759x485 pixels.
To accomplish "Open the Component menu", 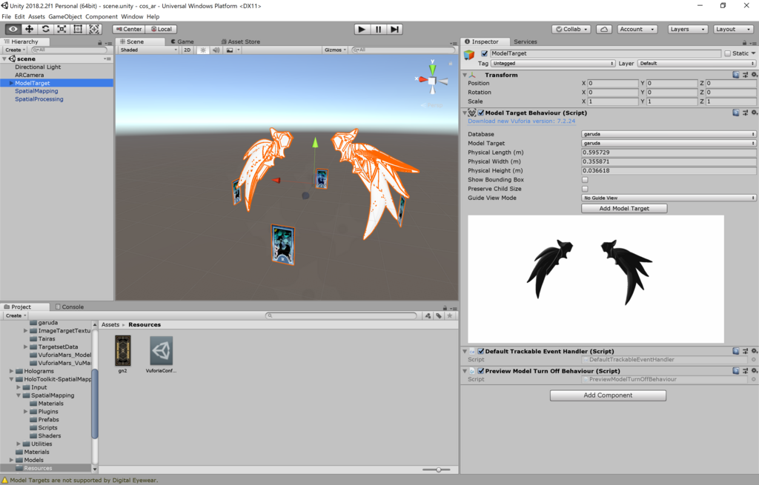I will tap(101, 16).
